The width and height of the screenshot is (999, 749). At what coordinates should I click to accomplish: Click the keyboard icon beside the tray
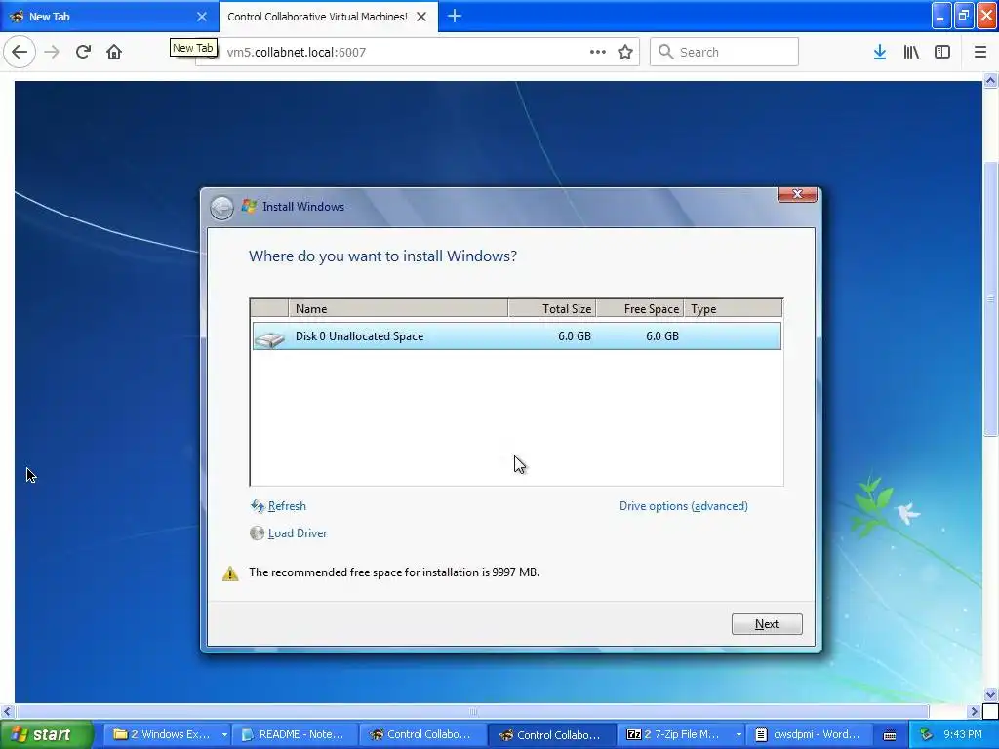click(x=890, y=735)
